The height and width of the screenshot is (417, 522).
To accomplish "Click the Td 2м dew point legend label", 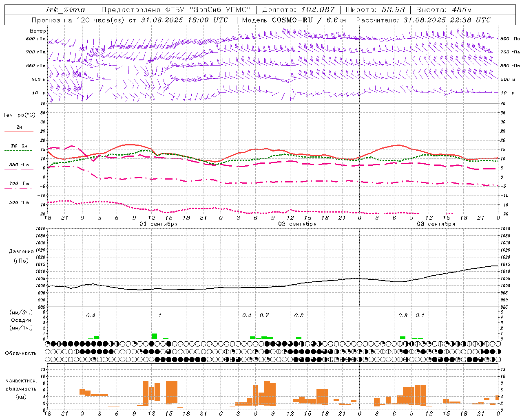I will [x=19, y=146].
